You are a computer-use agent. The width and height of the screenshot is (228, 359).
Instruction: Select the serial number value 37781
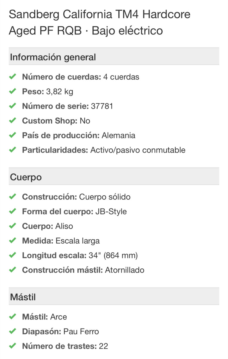(102, 106)
